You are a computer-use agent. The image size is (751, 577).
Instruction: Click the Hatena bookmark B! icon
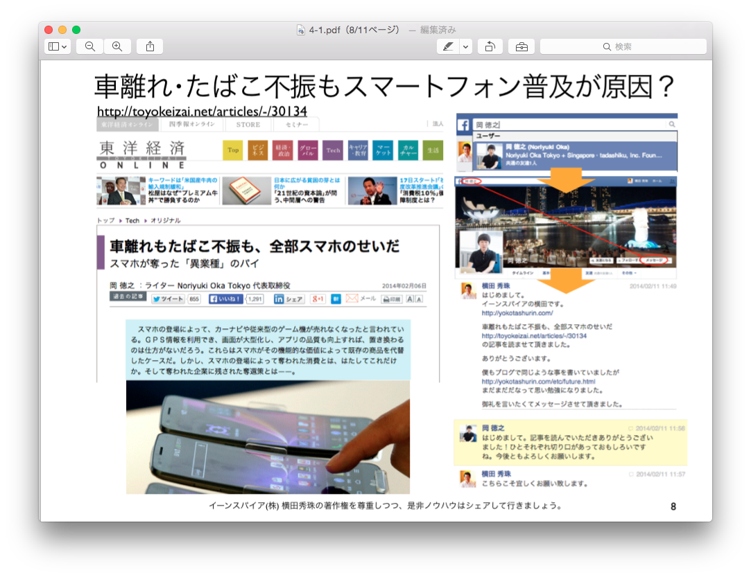click(x=336, y=299)
